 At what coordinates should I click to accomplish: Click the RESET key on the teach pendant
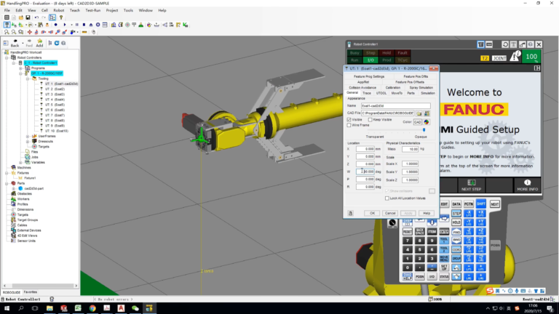tap(407, 232)
